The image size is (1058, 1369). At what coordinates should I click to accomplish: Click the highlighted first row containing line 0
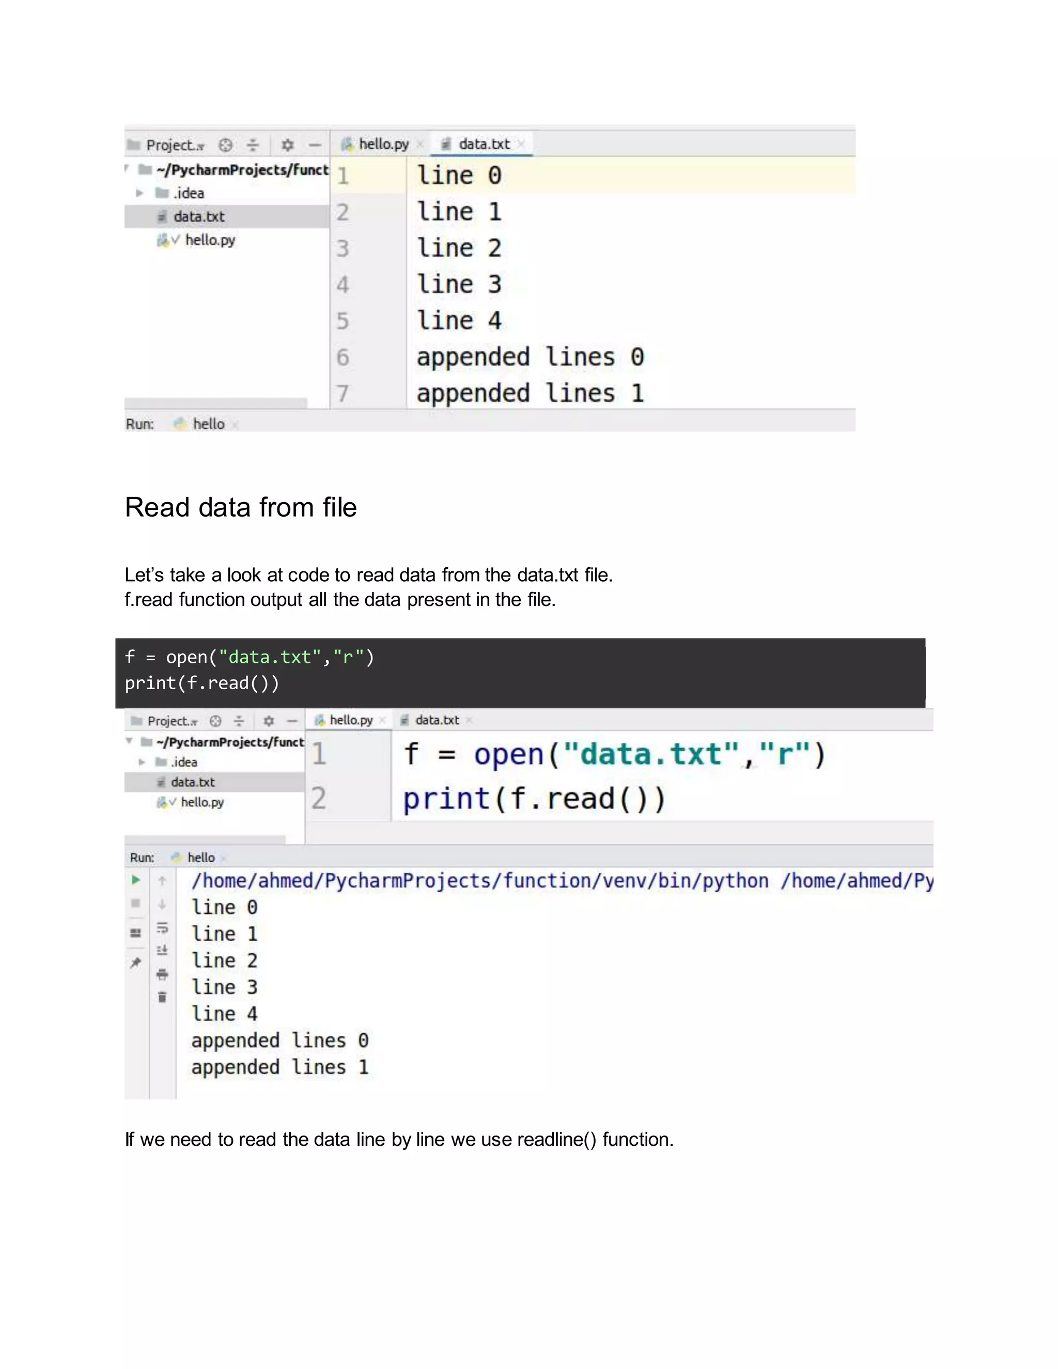click(593, 175)
